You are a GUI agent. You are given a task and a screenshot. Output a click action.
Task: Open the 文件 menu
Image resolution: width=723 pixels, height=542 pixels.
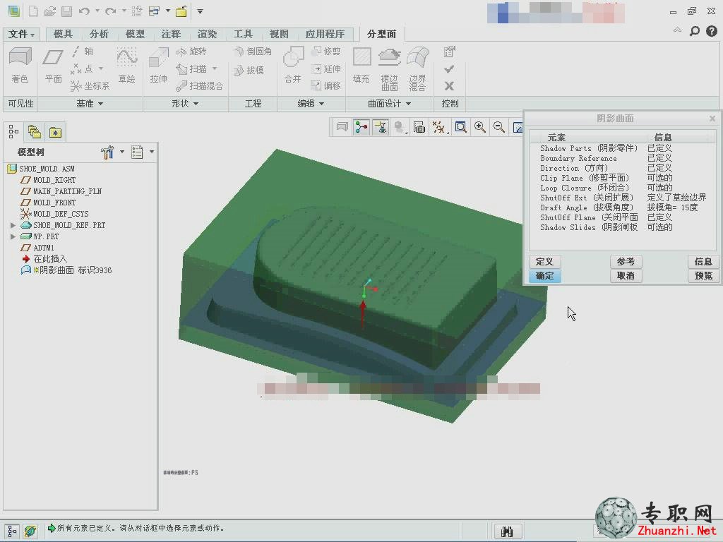[21, 34]
